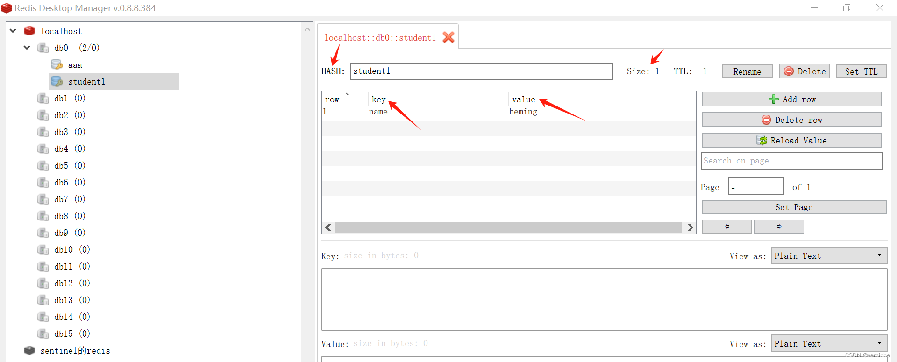The width and height of the screenshot is (897, 362).
Task: Click the Page number input
Action: (756, 186)
